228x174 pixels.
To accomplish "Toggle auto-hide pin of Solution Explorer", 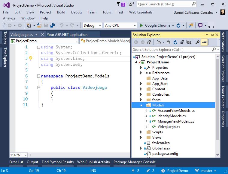I will 212,35.
